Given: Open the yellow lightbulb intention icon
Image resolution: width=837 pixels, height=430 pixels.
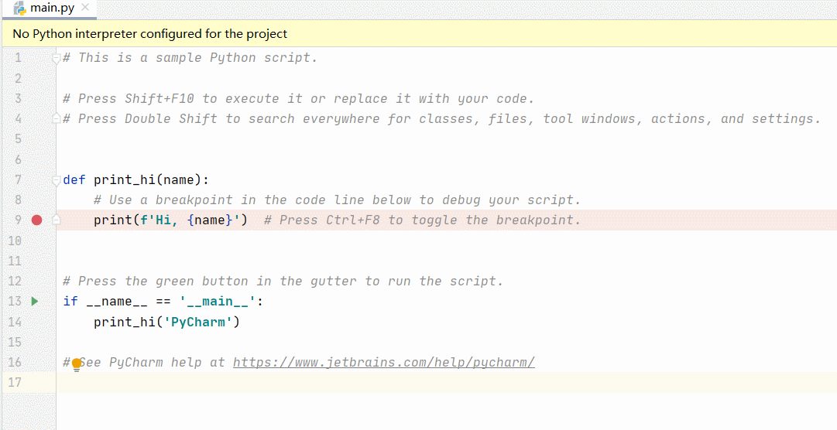Looking at the screenshot, I should click(77, 364).
